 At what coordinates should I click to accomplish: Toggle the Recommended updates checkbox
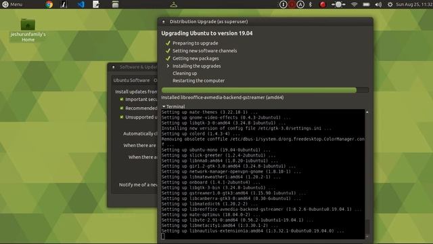coord(122,108)
